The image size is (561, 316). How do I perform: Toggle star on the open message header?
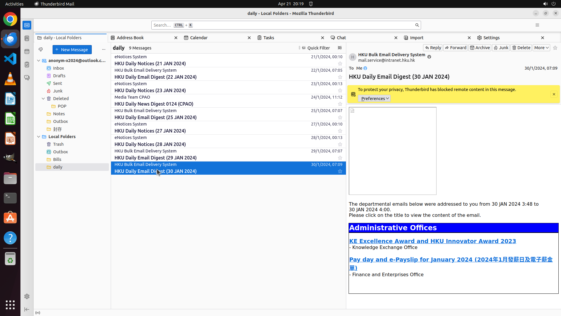coord(555,48)
